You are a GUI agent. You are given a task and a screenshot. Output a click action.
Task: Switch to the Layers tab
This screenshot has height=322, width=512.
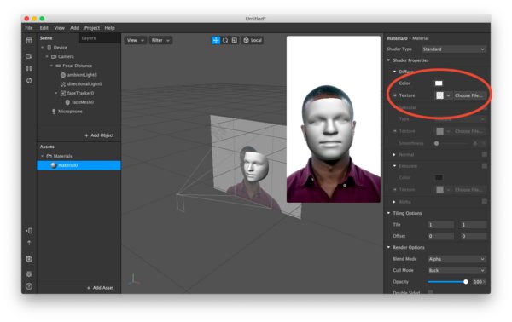click(x=89, y=38)
